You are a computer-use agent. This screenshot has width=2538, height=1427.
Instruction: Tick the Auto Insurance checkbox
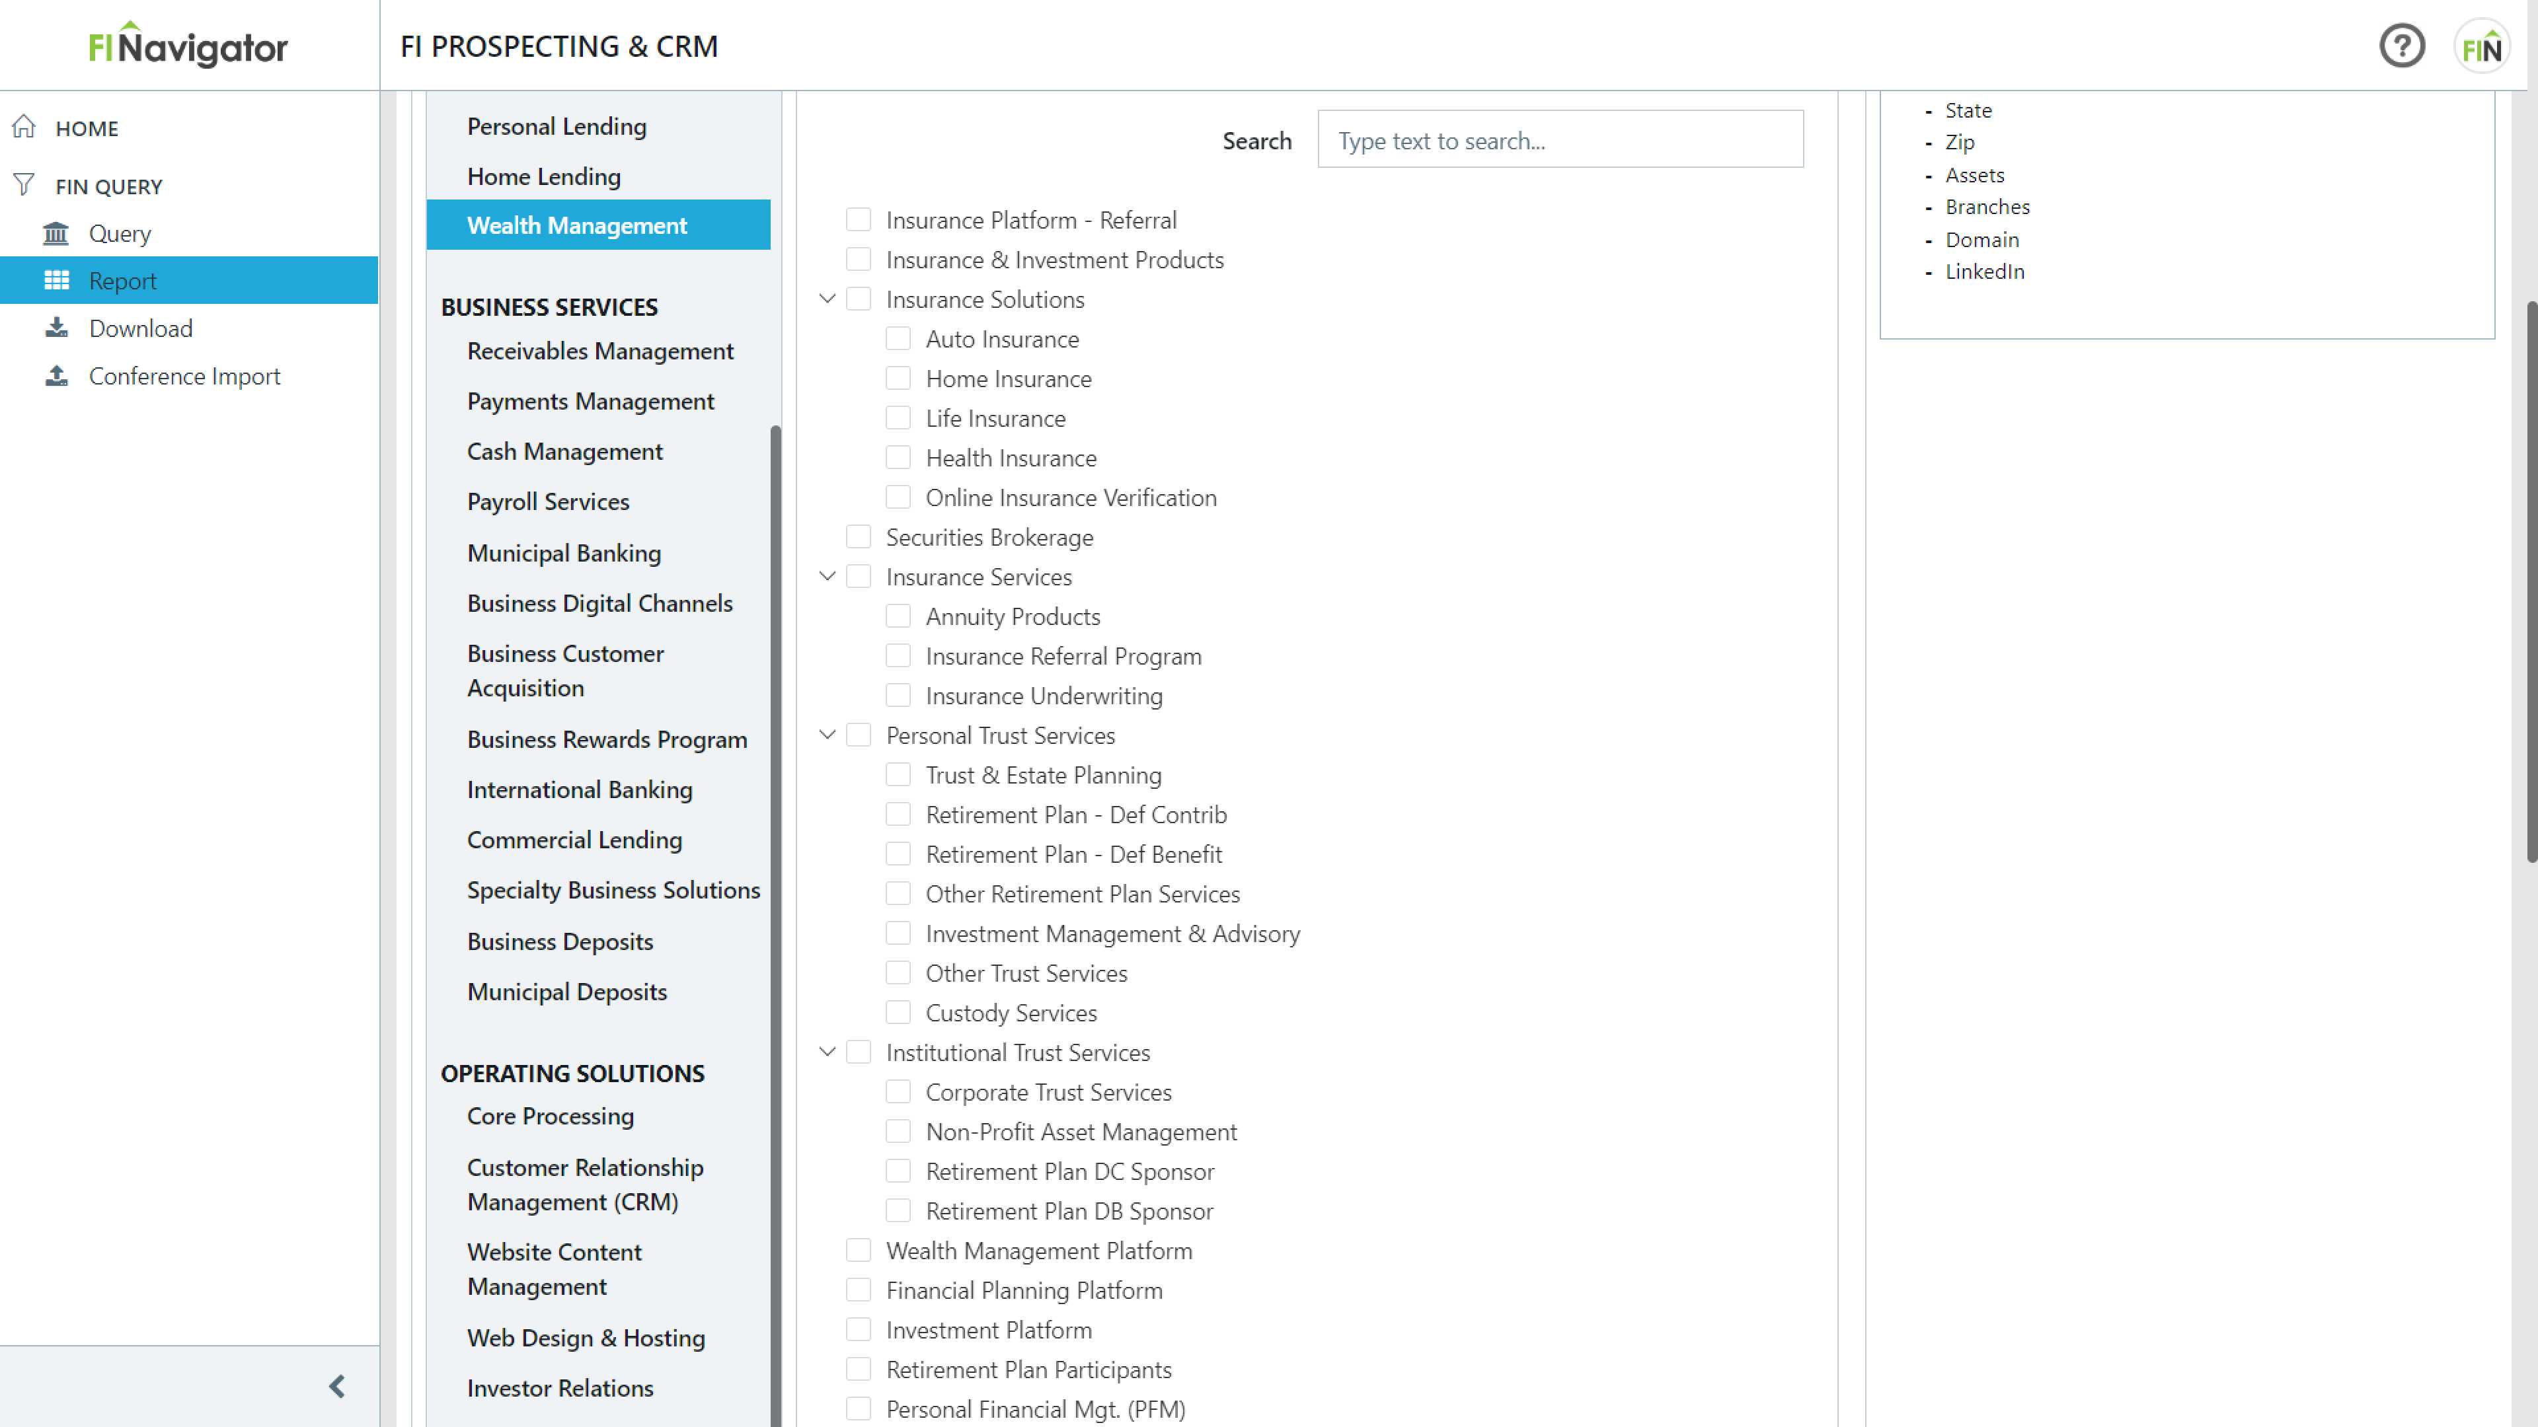(898, 339)
